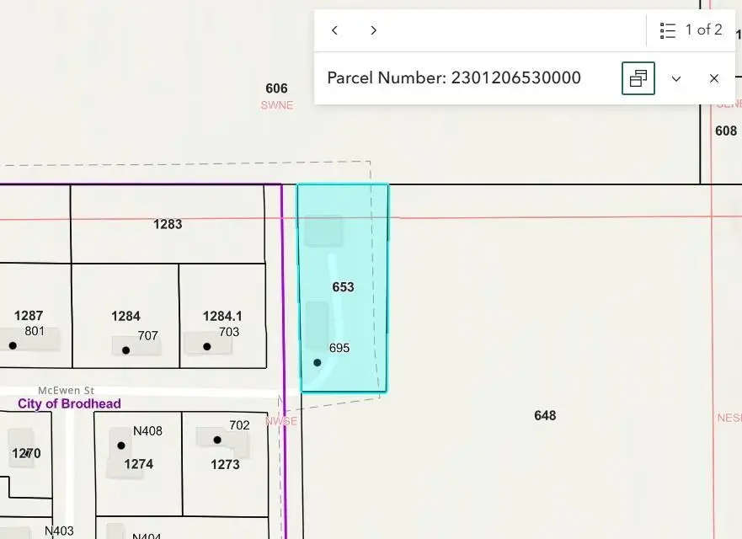Click address point 695 dot
The width and height of the screenshot is (742, 539).
(x=317, y=362)
